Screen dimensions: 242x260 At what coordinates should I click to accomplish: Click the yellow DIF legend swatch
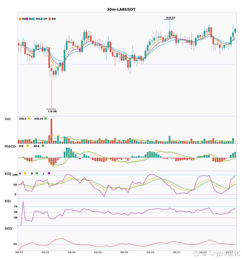pyautogui.click(x=28, y=146)
